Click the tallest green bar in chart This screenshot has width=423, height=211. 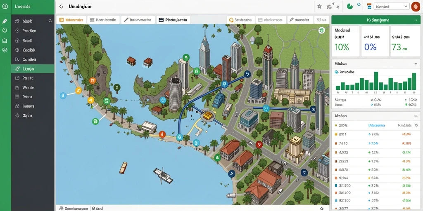click(376, 81)
